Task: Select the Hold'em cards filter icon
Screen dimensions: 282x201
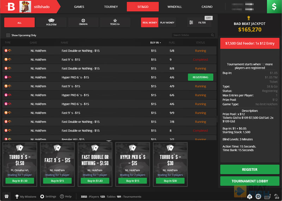Action: click(x=51, y=20)
